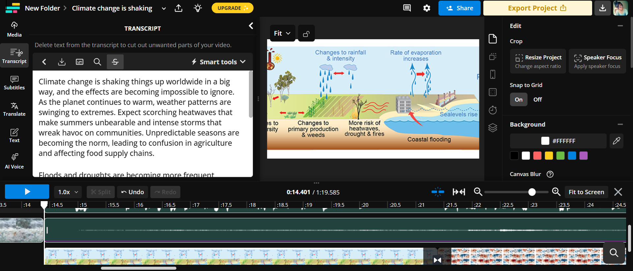Click the phone device icon in right sidebar
This screenshot has width=633, height=271.
pos(493,74)
